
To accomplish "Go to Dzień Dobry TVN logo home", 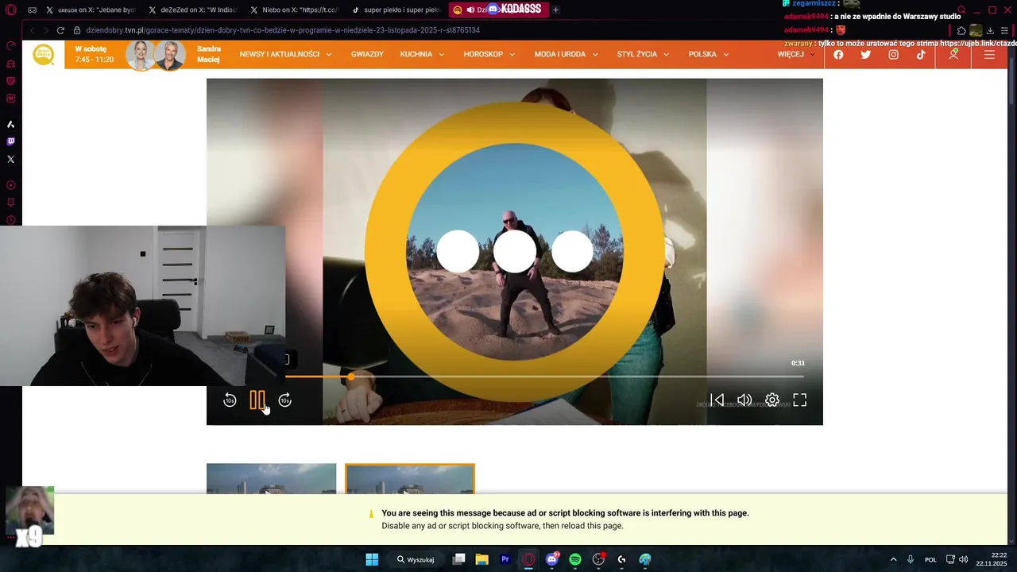I will (43, 54).
